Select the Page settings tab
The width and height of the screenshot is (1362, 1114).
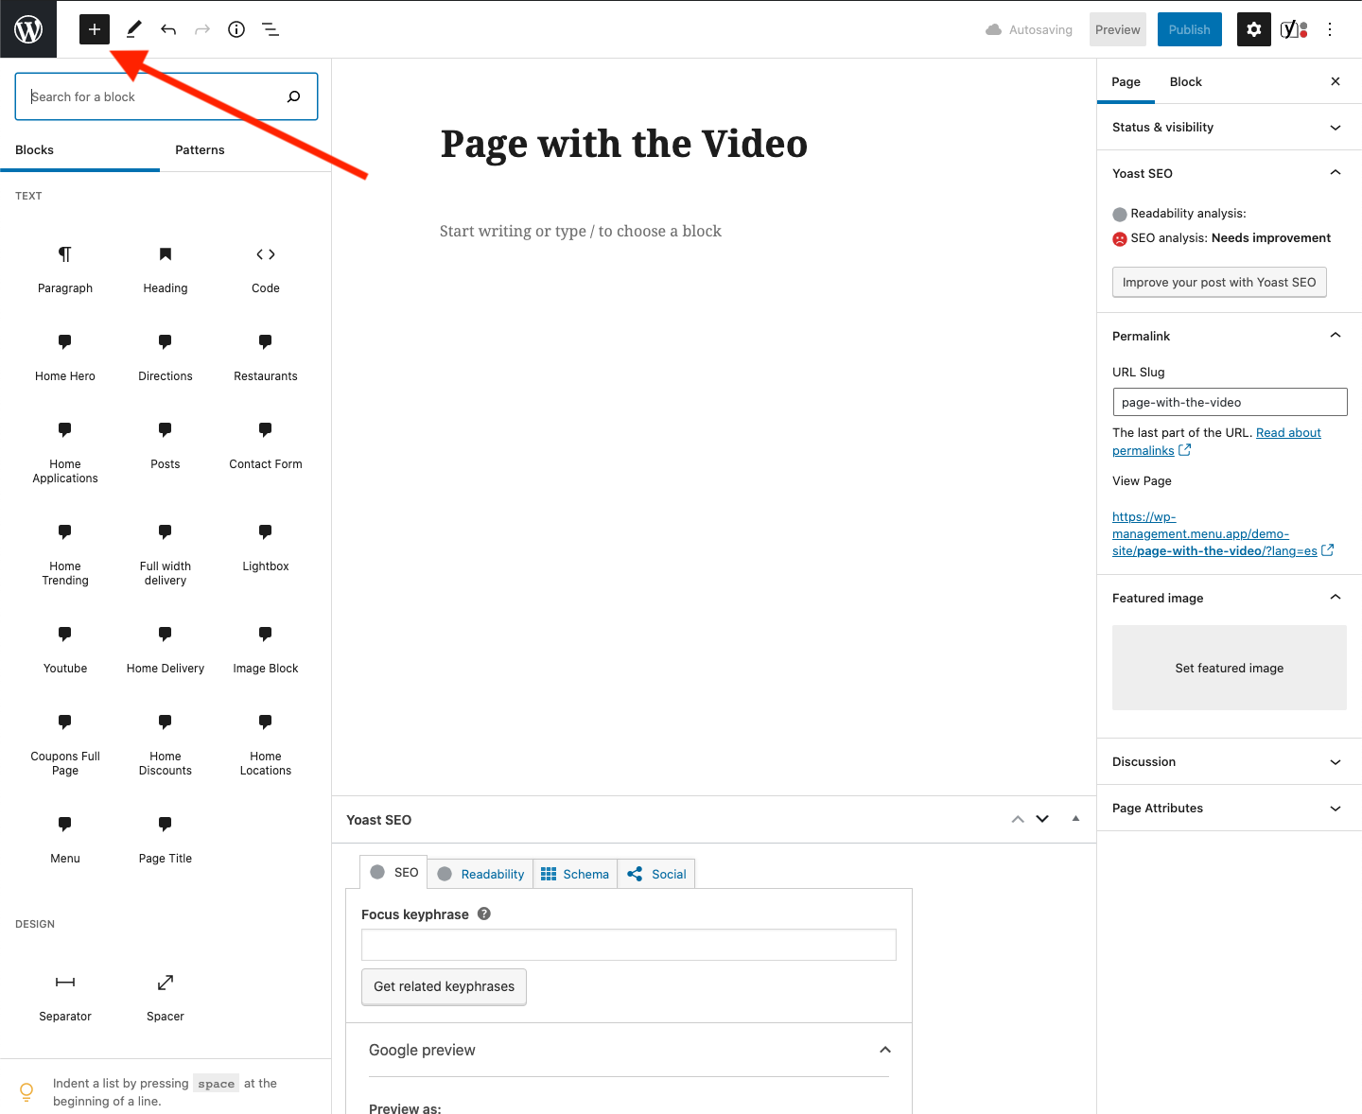(1126, 82)
